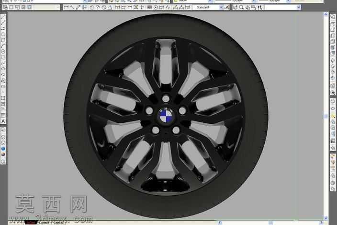
Task: Switch to the Model tab
Action: coord(31,223)
